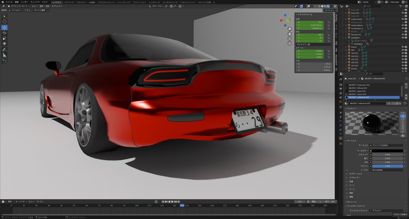409x219 pixels.
Task: Switch perspective/orthographic with the grid icon
Action: pyautogui.click(x=289, y=43)
